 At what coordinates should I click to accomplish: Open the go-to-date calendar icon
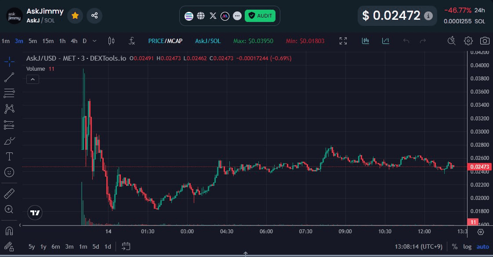pos(126,246)
